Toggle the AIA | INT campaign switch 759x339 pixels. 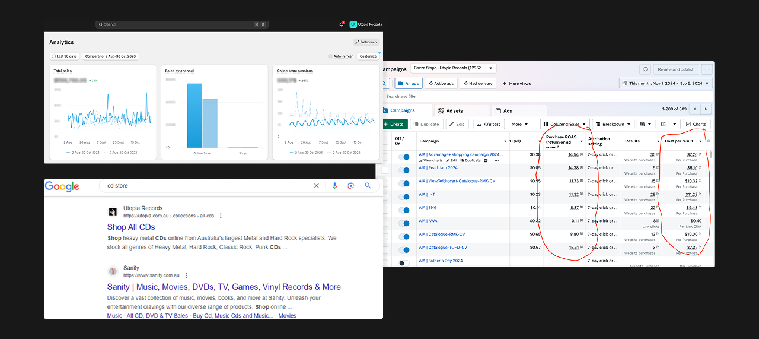404,197
